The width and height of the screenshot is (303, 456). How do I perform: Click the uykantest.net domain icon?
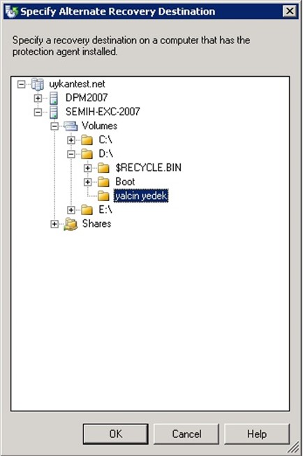coord(38,84)
